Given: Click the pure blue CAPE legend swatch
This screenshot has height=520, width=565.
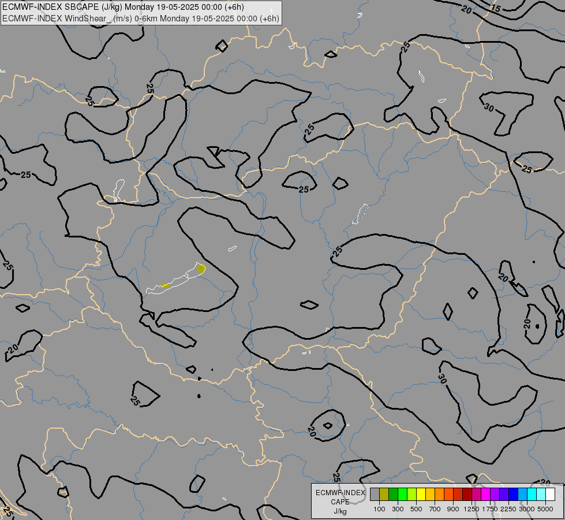Looking at the screenshot, I should coord(513,495).
